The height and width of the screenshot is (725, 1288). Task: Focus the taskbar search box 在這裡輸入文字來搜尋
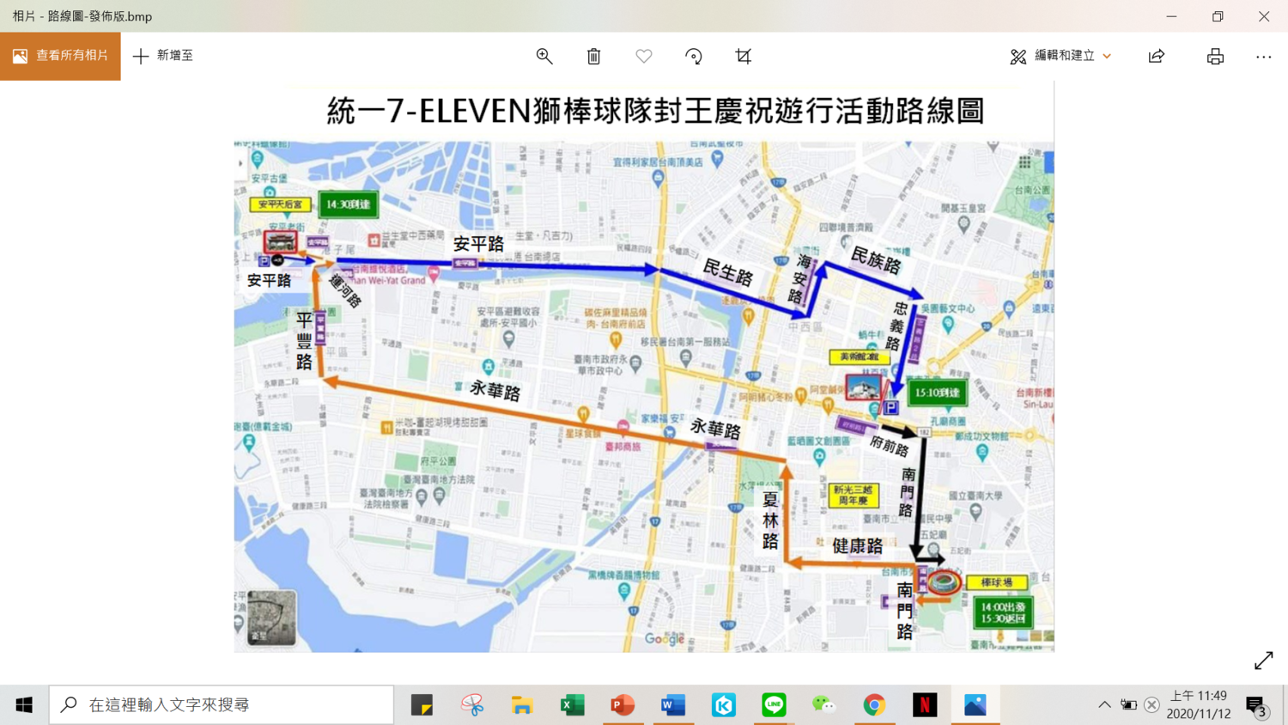tap(222, 704)
